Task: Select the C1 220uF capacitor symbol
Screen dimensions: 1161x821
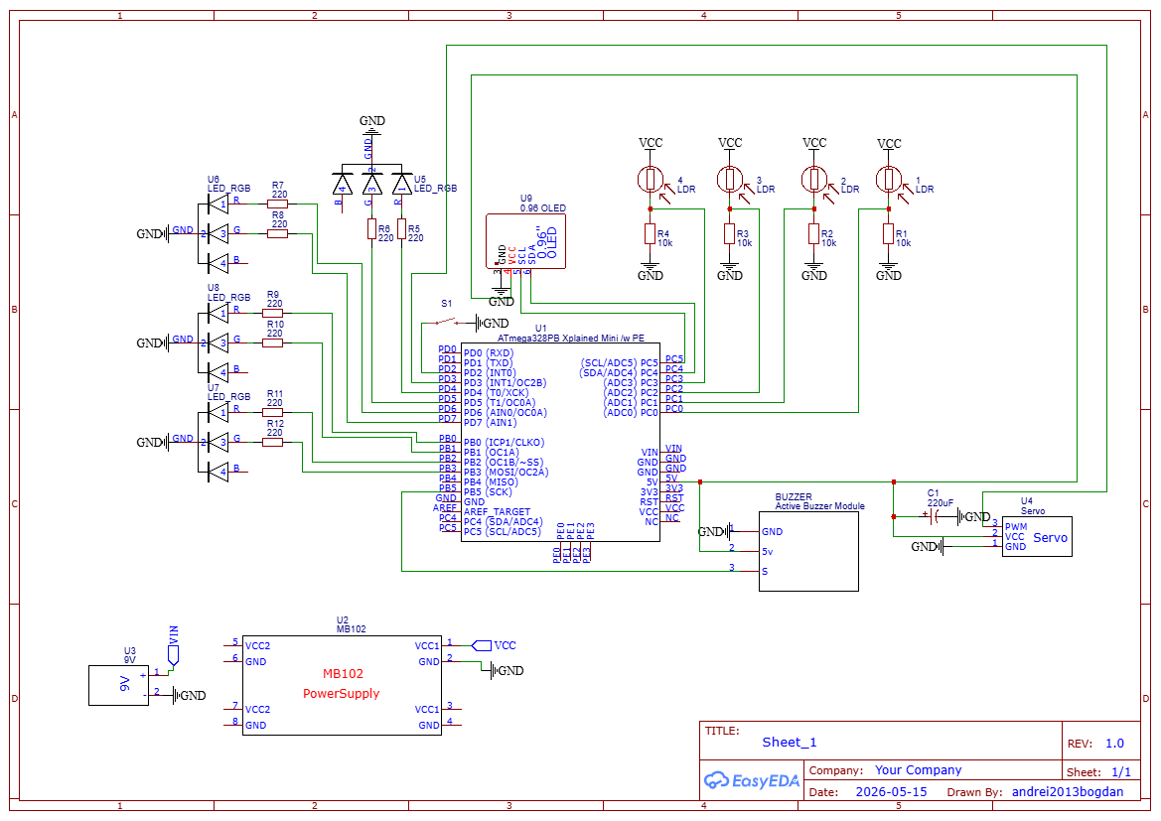Action: [x=934, y=517]
